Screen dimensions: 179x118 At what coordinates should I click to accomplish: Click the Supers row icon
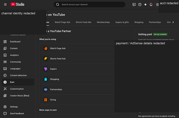coord(46,69)
